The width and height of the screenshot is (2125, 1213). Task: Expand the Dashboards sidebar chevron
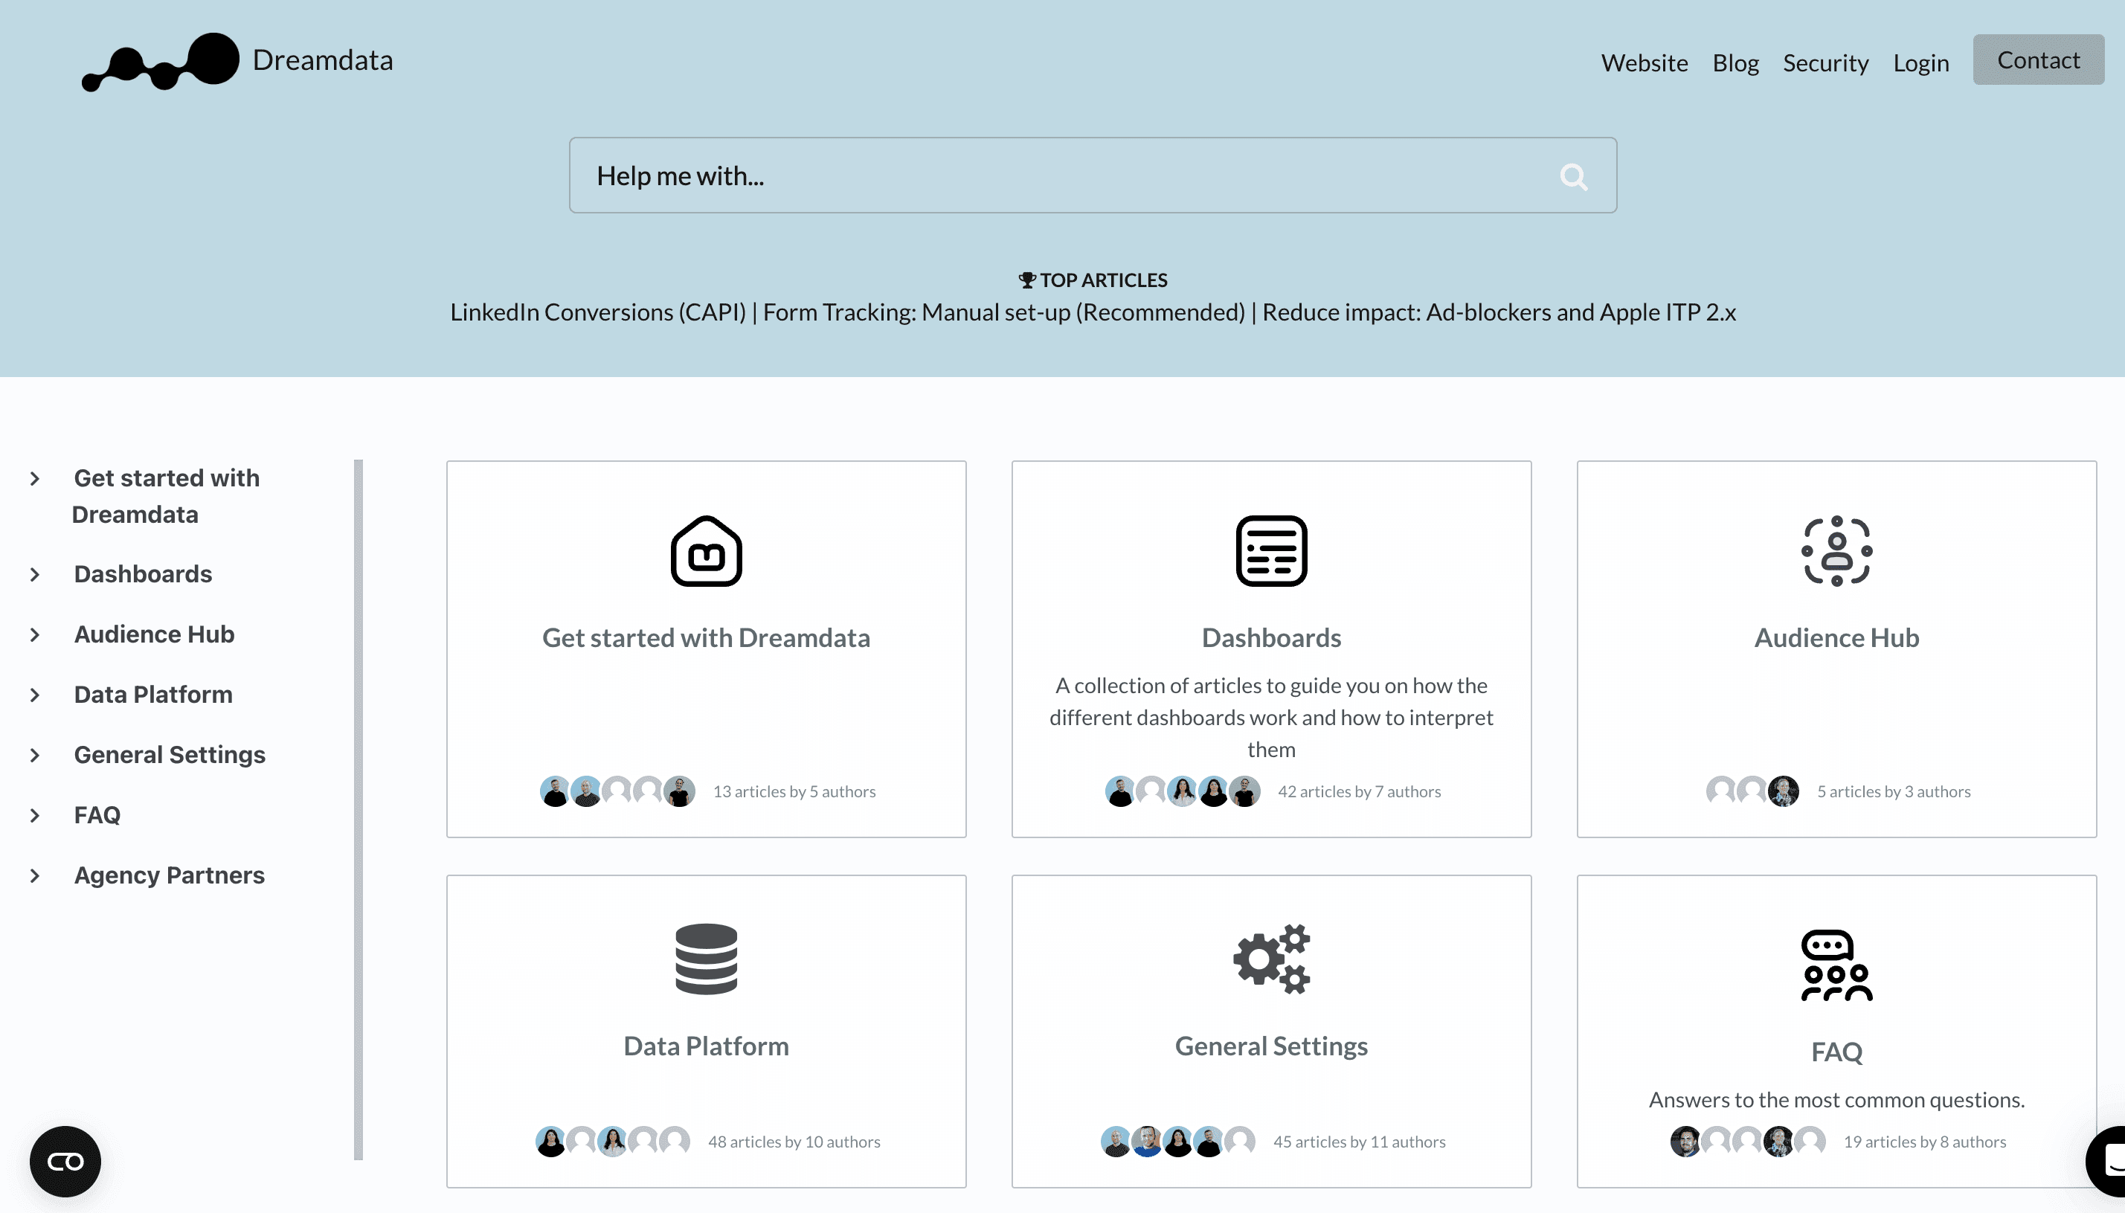35,574
